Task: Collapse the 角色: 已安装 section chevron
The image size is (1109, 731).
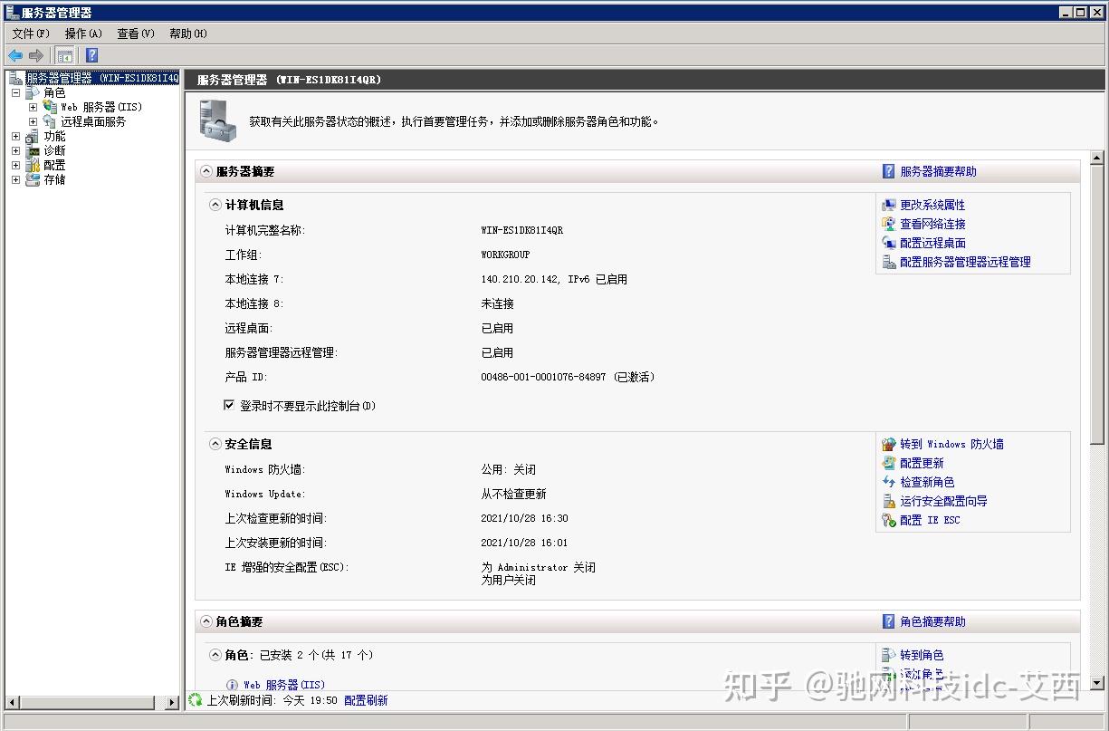Action: [215, 655]
